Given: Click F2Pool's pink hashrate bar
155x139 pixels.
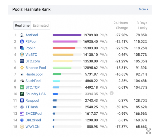Looking at the screenshot, I should pyautogui.click(x=65, y=41).
